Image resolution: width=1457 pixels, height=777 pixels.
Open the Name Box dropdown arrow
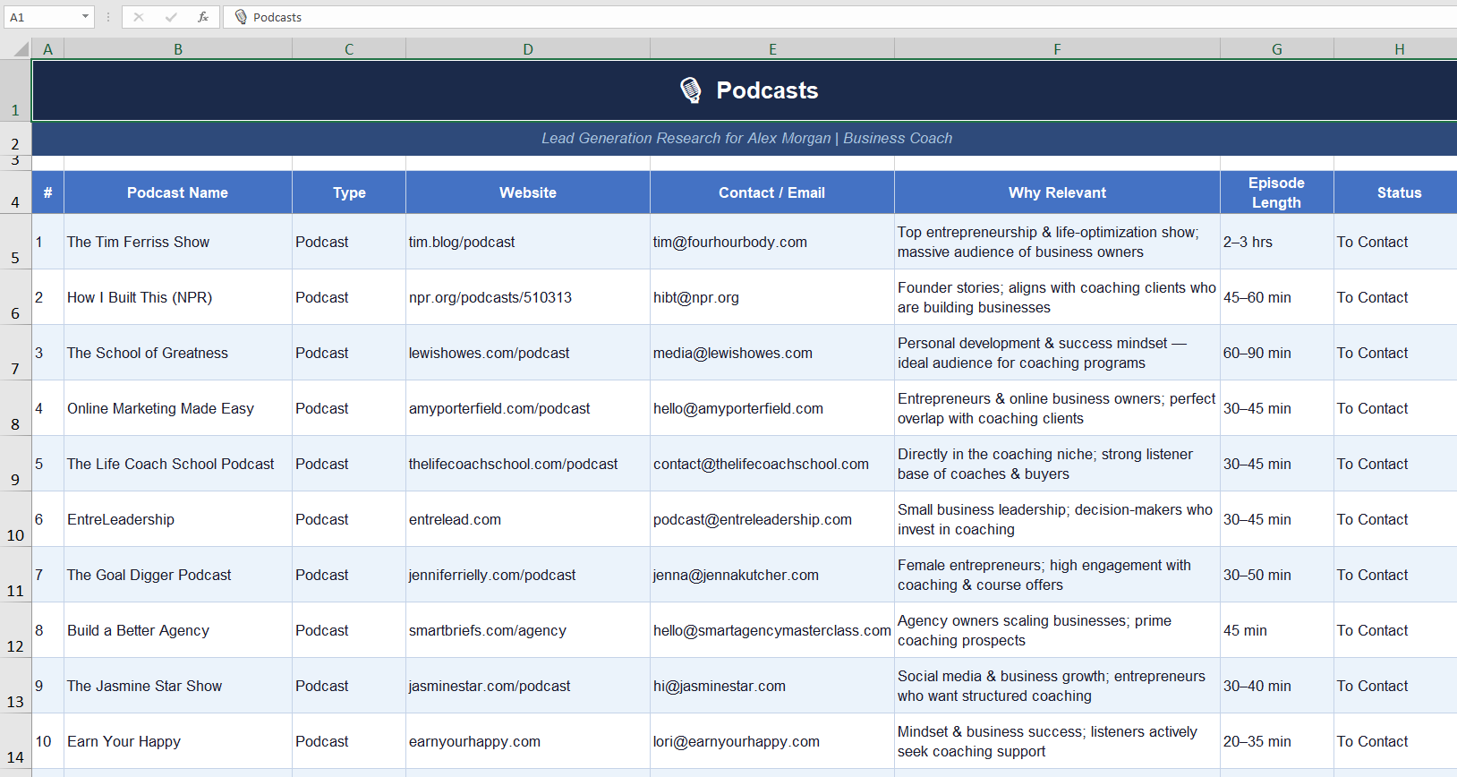[x=85, y=17]
